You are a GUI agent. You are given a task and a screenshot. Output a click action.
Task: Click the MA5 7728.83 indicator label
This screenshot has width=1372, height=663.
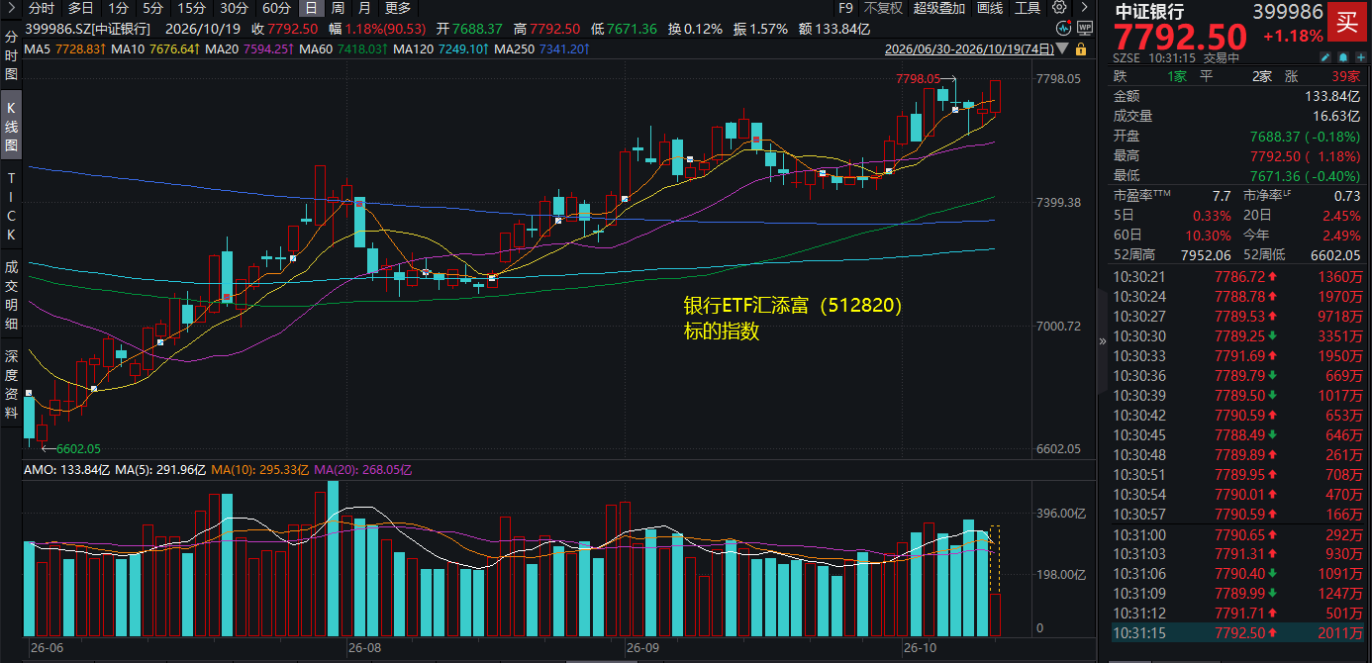(64, 47)
